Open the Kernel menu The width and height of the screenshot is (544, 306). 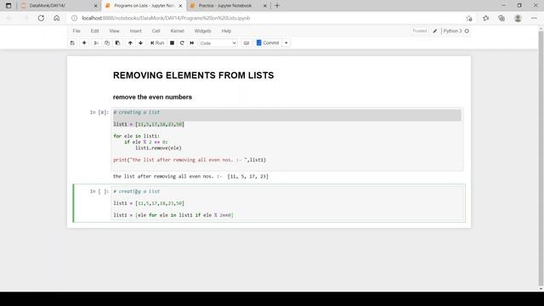[177, 31]
